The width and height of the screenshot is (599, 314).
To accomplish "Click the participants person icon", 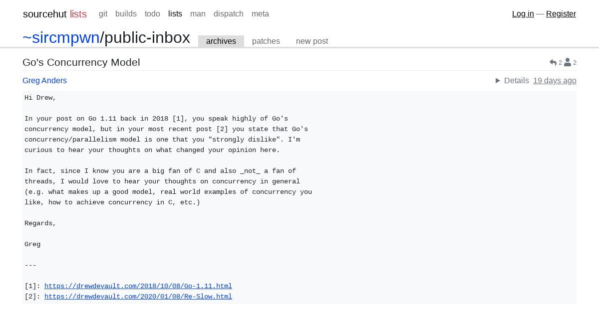I will (568, 62).
